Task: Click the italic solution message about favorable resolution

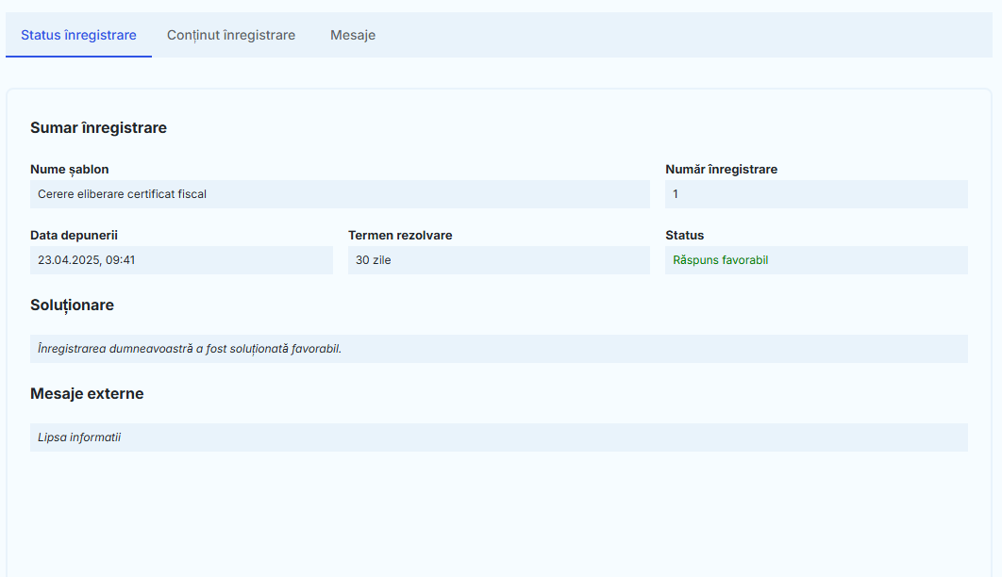Action: pyautogui.click(x=190, y=349)
